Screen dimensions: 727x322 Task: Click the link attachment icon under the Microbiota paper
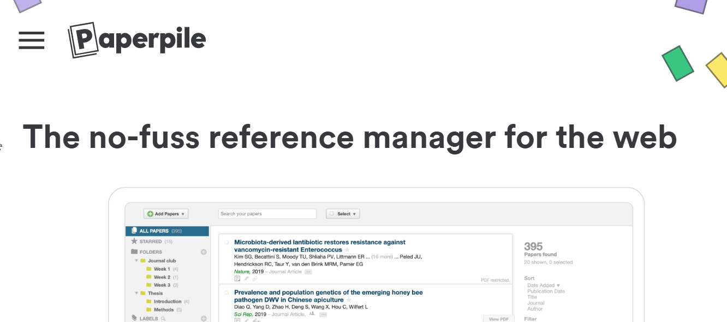pyautogui.click(x=255, y=279)
